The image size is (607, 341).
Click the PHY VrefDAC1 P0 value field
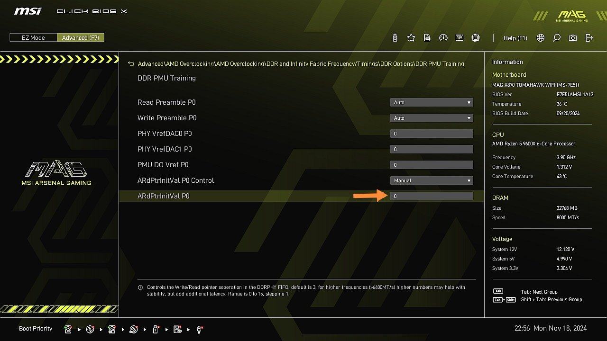click(x=432, y=149)
